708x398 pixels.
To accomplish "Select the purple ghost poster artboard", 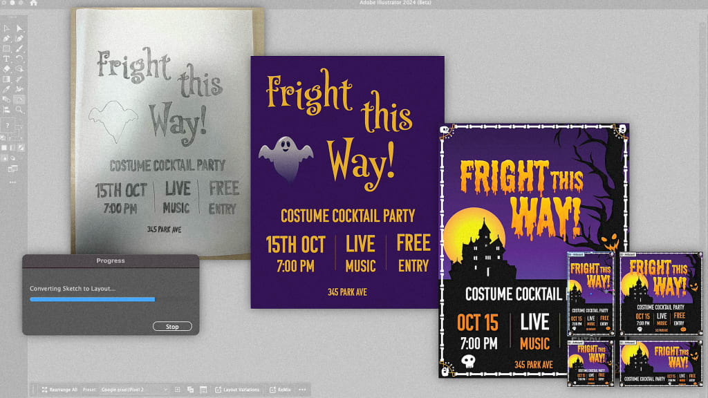I will click(347, 182).
